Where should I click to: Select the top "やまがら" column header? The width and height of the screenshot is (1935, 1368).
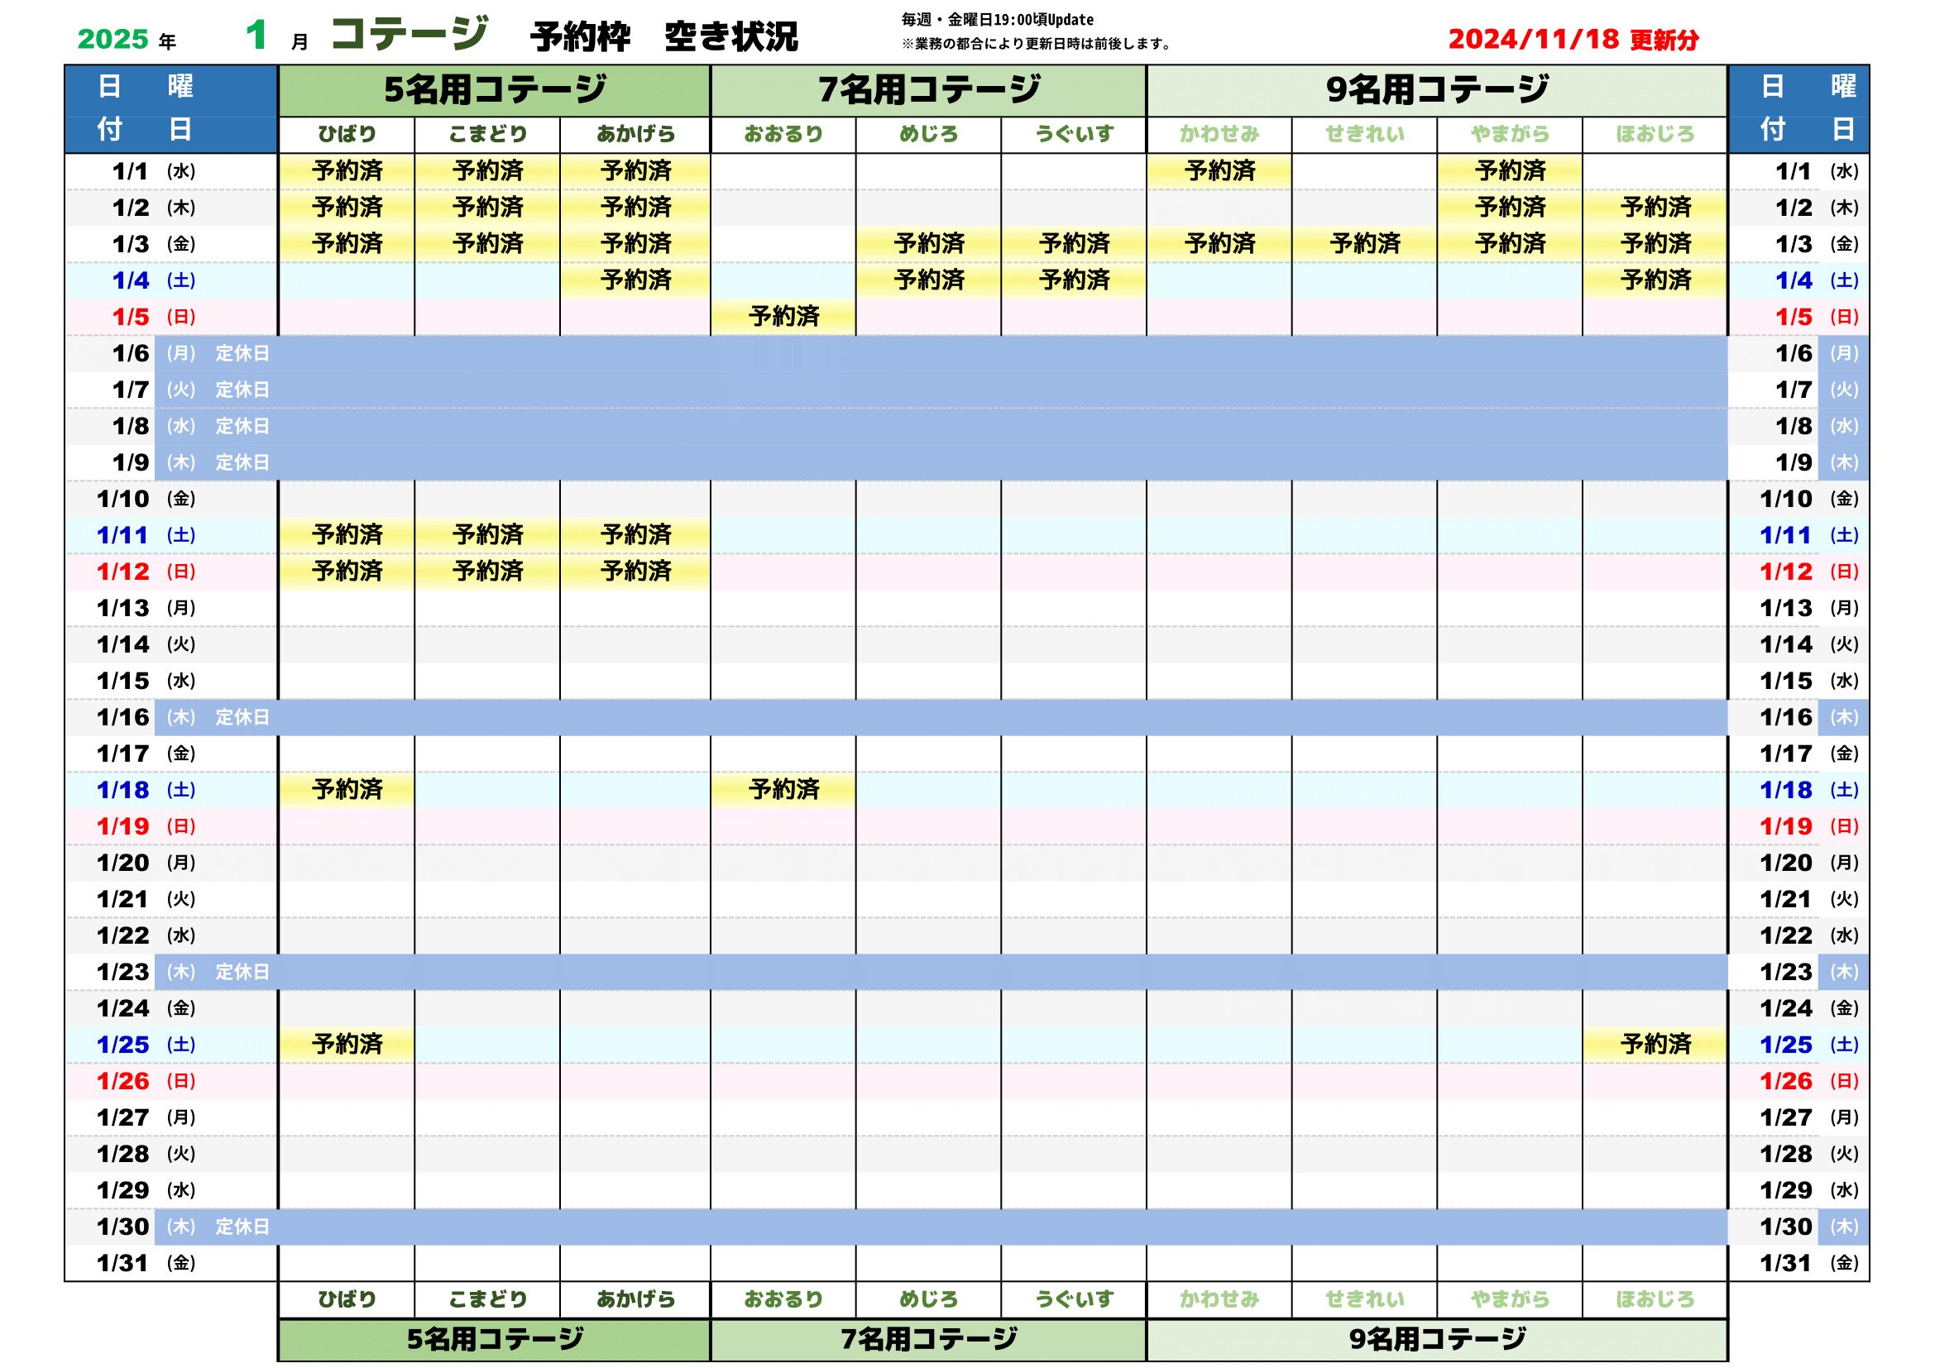click(1511, 134)
